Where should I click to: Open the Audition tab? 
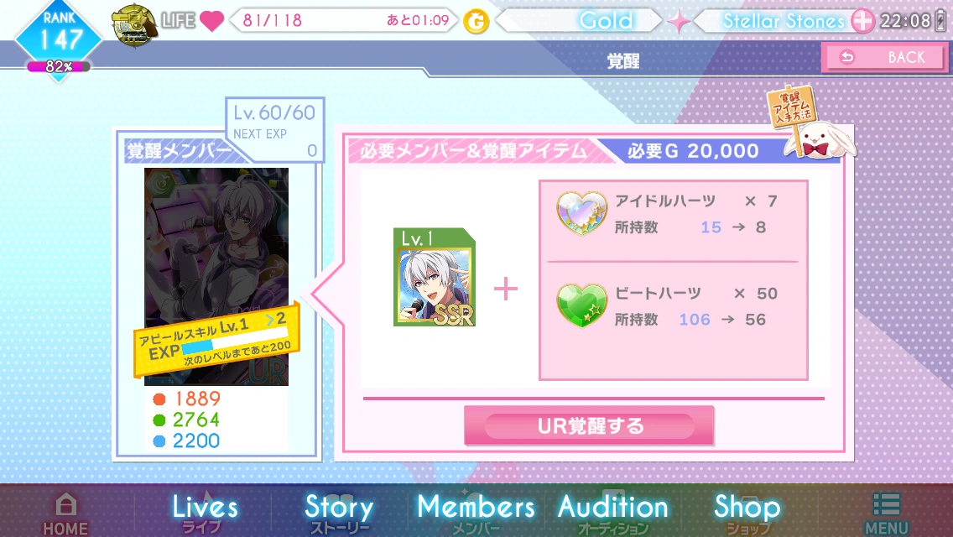(612, 512)
